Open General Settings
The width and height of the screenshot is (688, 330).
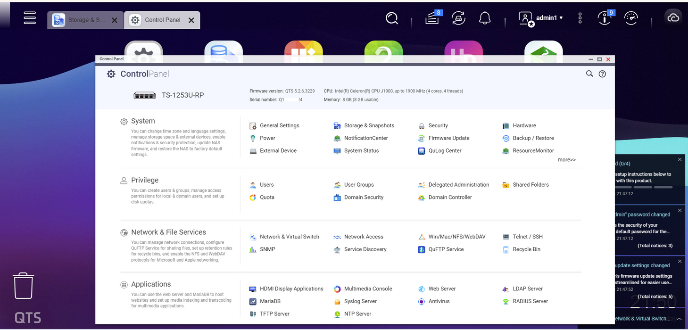pyautogui.click(x=274, y=125)
